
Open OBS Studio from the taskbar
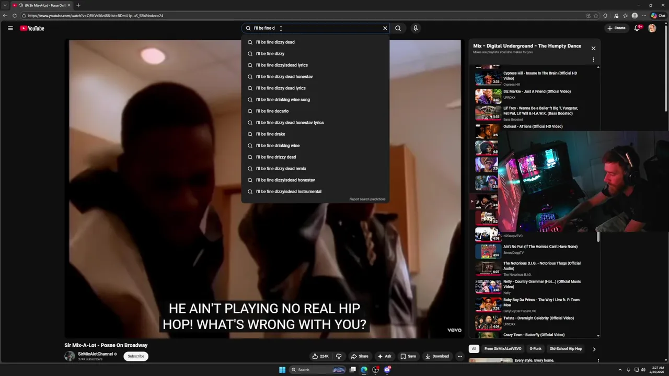click(375, 370)
